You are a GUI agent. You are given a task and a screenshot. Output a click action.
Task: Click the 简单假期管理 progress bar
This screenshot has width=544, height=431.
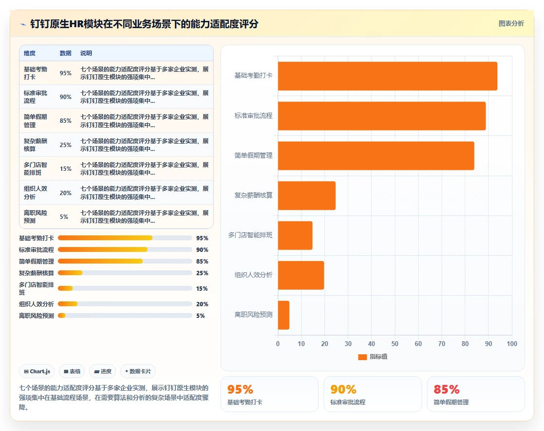click(125, 261)
